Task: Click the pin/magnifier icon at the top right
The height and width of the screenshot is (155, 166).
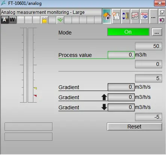Action: pos(162,12)
